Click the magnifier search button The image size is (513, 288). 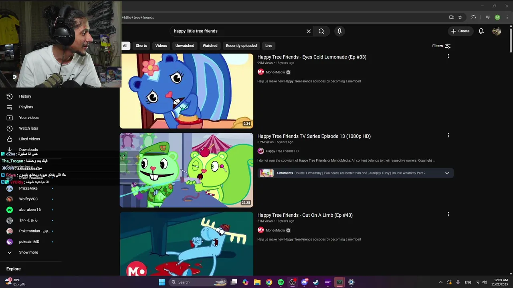[321, 31]
